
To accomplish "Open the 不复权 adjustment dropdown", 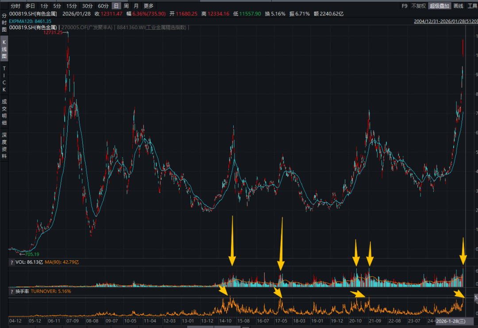I will [x=418, y=6].
